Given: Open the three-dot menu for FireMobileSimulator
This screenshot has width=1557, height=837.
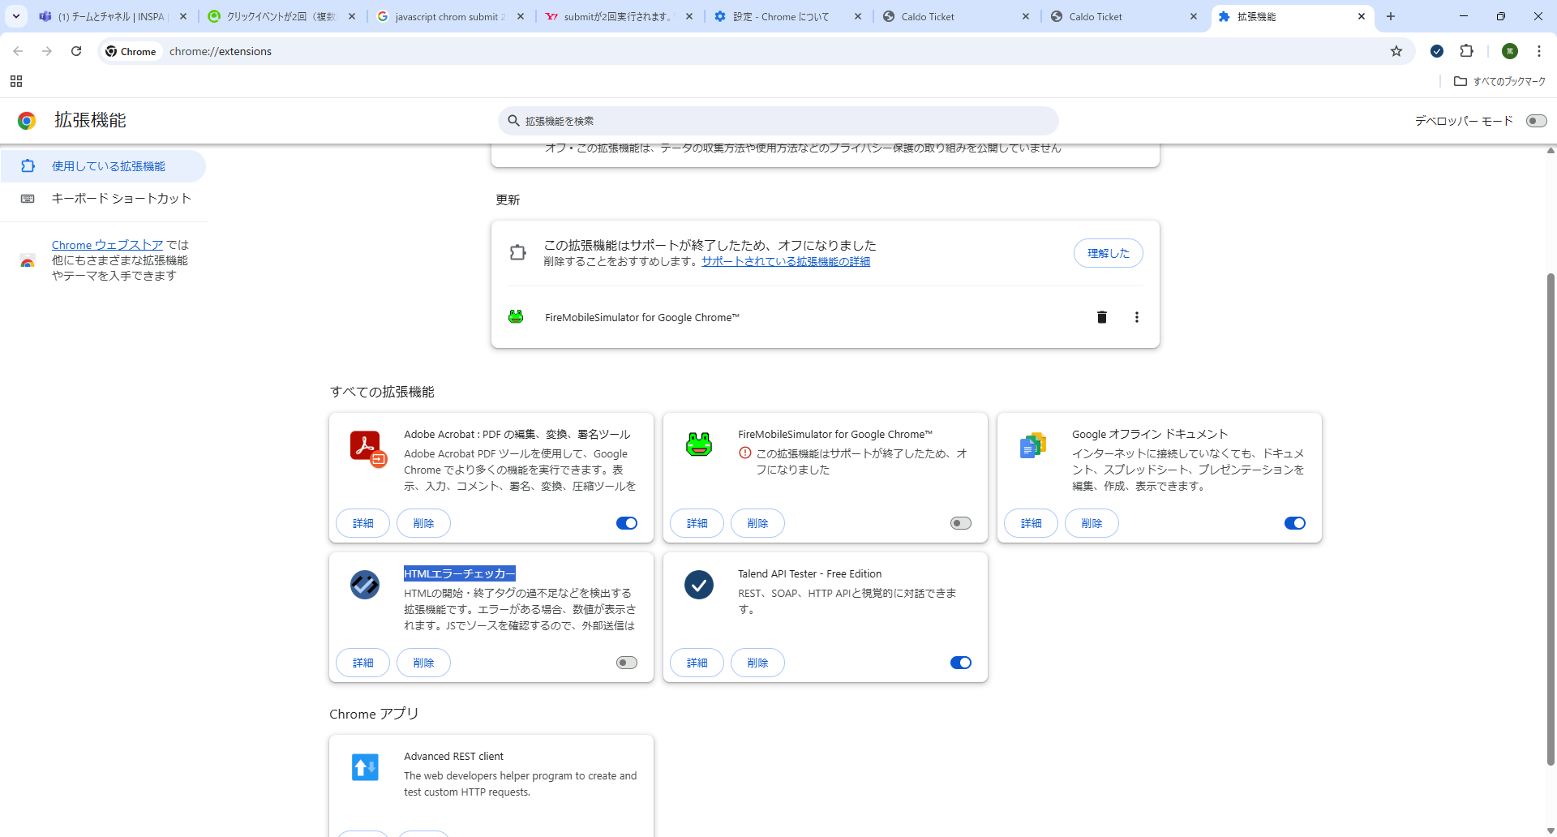Looking at the screenshot, I should tap(1136, 317).
